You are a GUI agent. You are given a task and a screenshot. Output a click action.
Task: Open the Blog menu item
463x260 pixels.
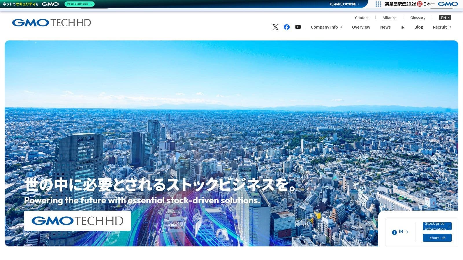[418, 27]
